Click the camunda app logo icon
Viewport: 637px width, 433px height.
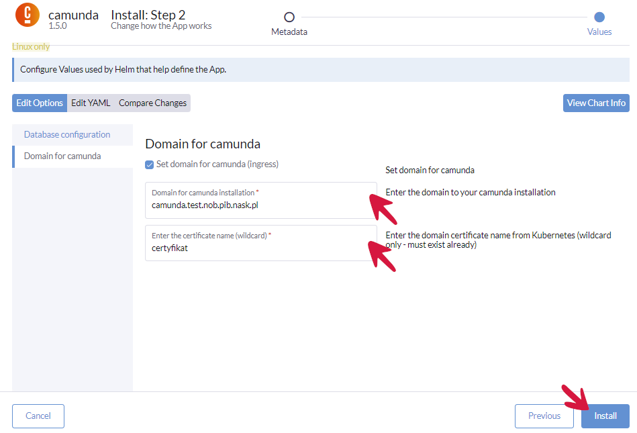(x=28, y=14)
